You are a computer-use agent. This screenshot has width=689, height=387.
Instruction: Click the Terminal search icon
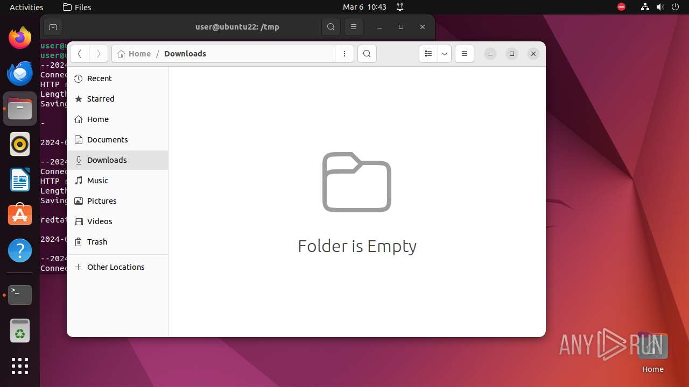[331, 27]
